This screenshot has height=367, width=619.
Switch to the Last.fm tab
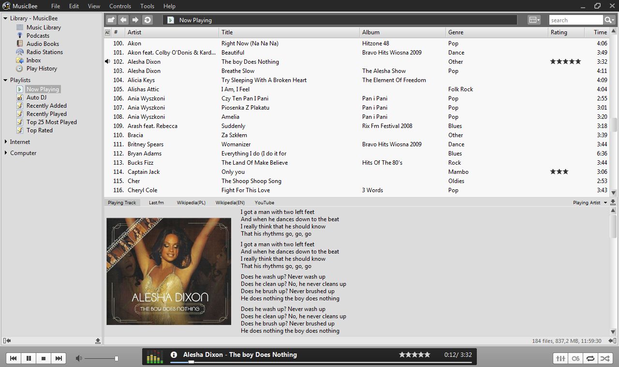(156, 203)
